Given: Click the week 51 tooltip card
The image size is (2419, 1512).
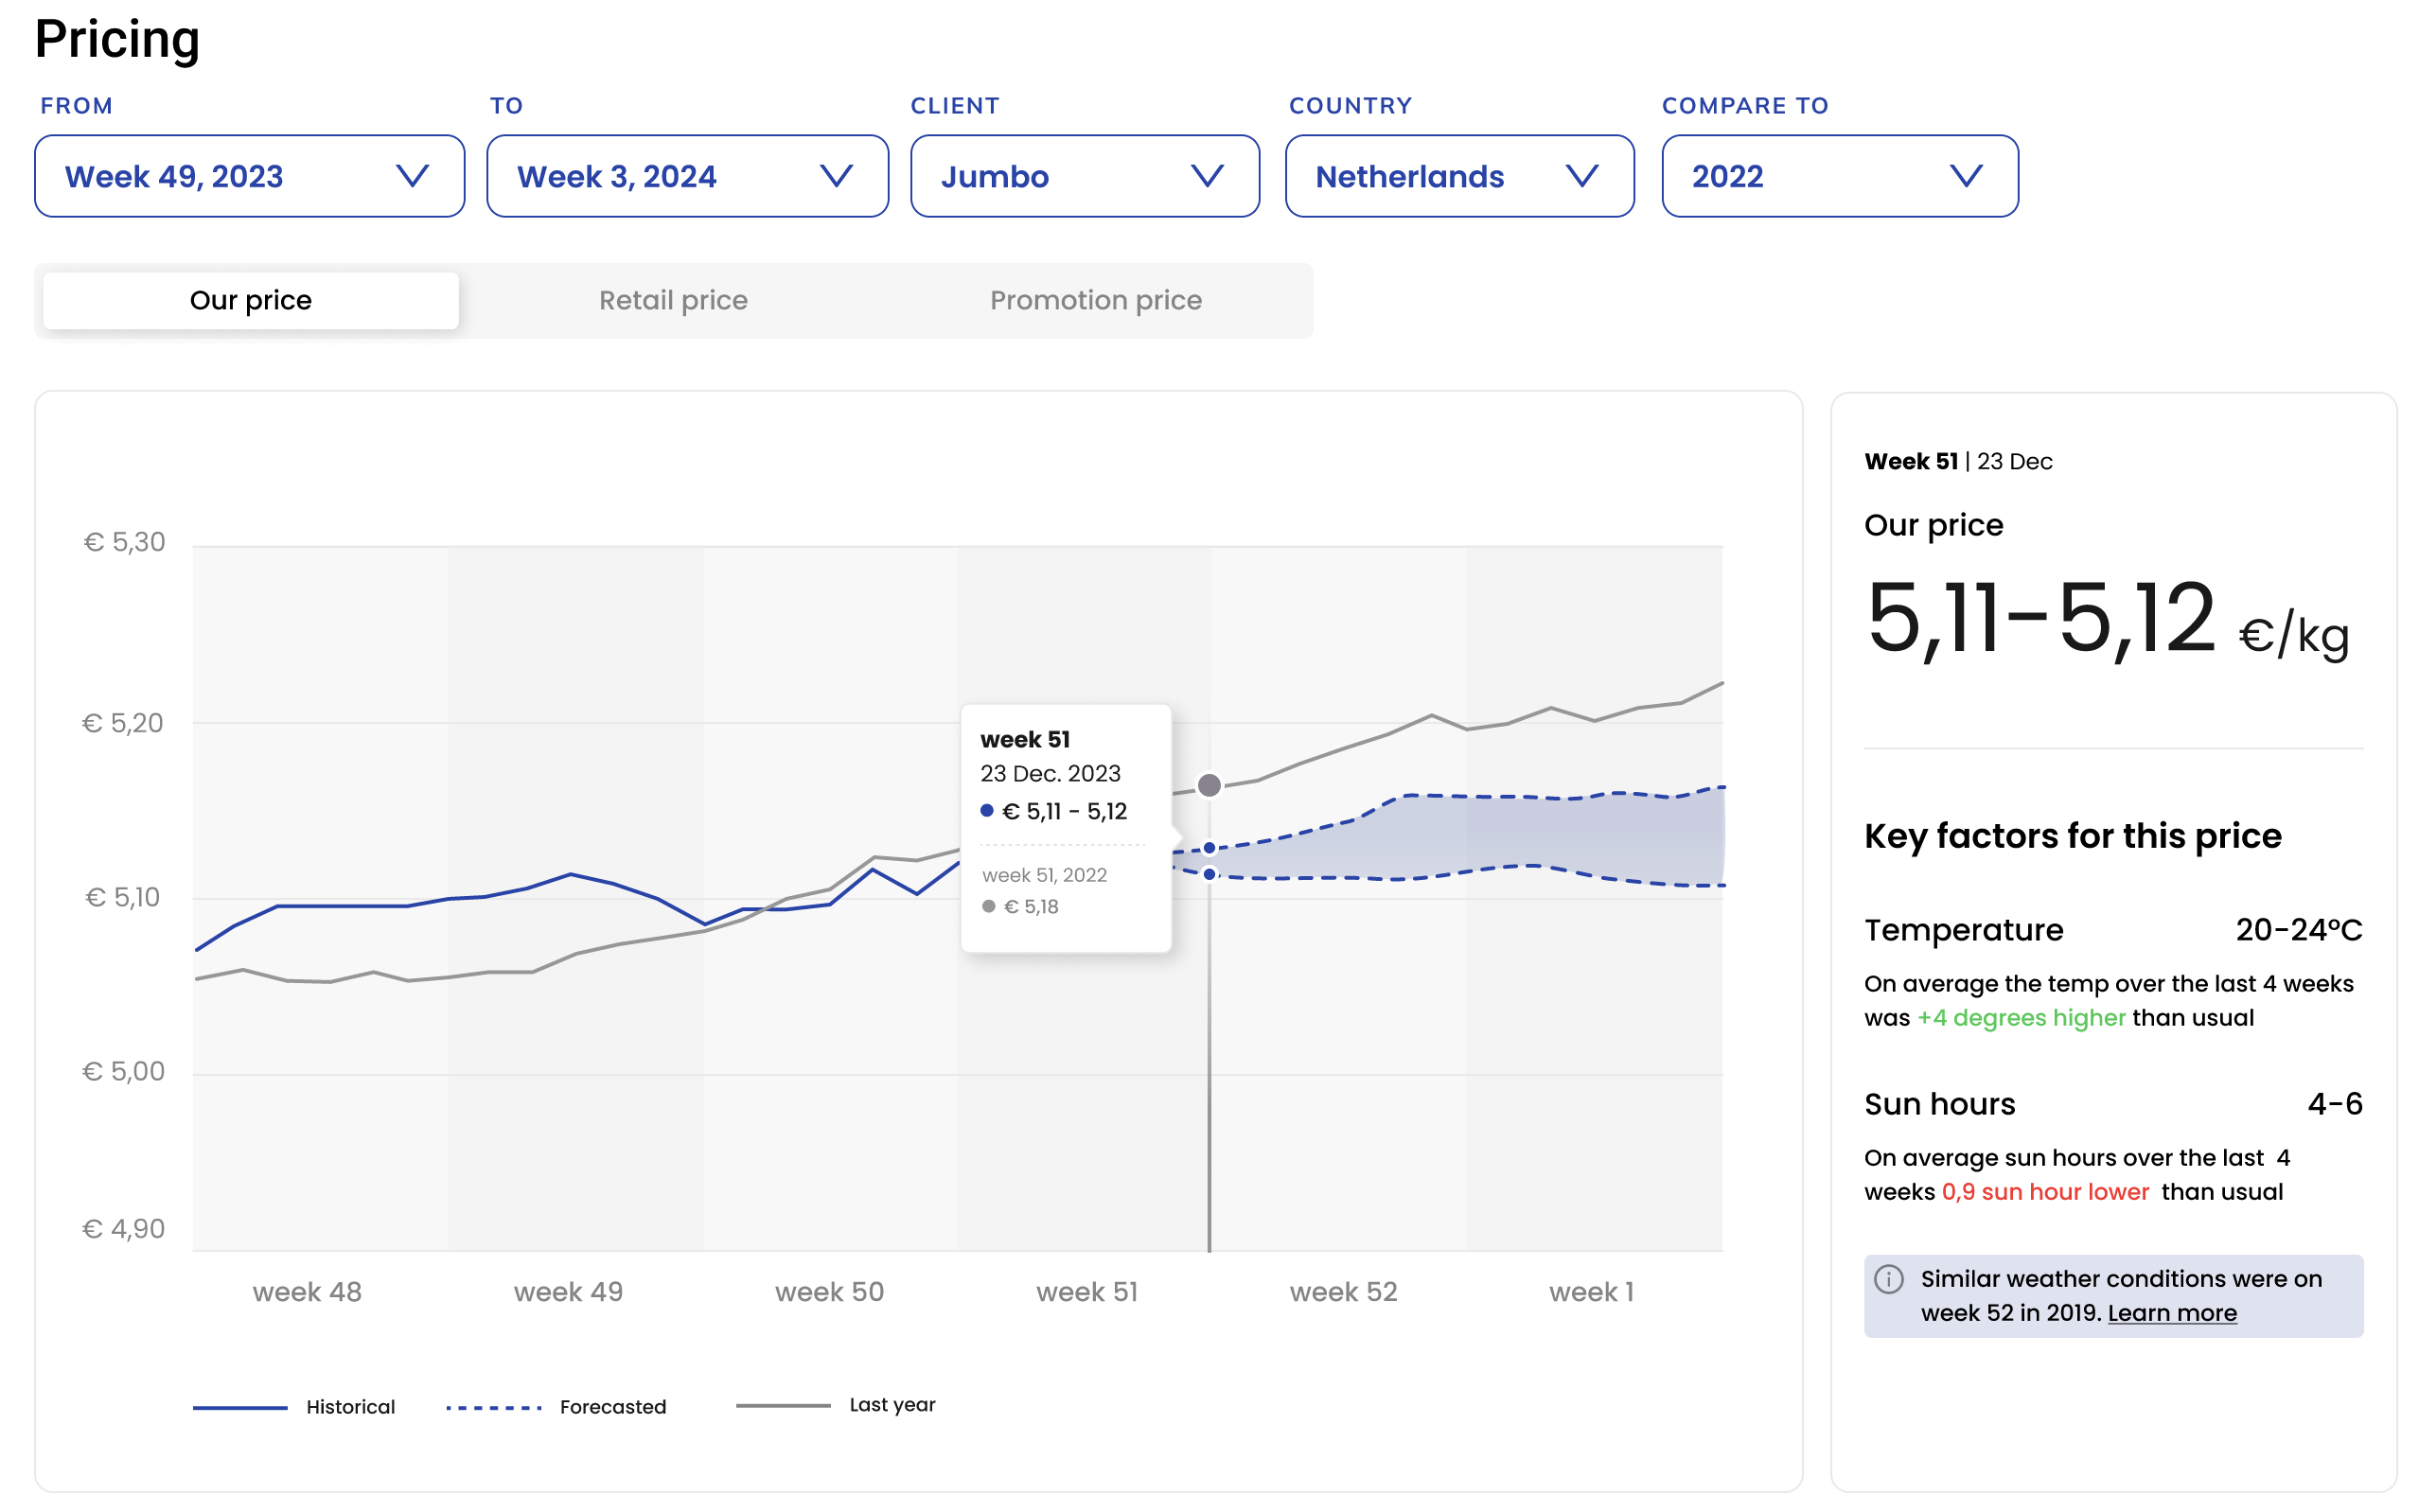Looking at the screenshot, I should point(1065,828).
